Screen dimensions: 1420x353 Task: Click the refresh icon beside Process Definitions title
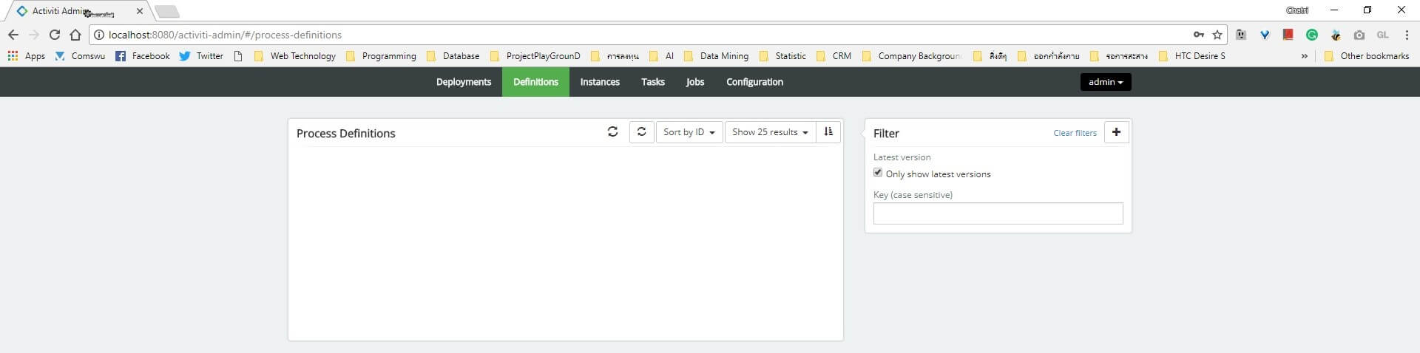[612, 132]
